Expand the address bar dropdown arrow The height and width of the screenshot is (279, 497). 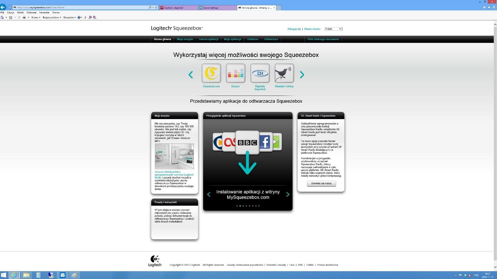[x=153, y=8]
